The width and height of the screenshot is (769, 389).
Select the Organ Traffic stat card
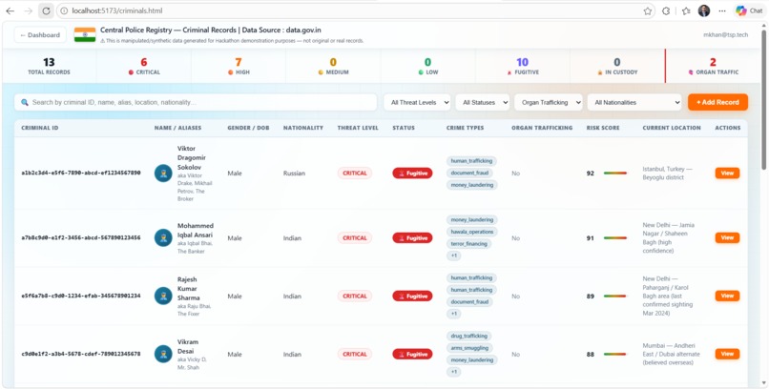pyautogui.click(x=713, y=66)
